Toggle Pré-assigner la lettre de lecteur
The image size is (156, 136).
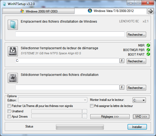click(92, 106)
